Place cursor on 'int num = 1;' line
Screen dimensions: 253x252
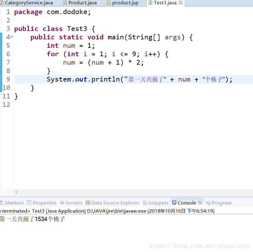click(x=71, y=46)
